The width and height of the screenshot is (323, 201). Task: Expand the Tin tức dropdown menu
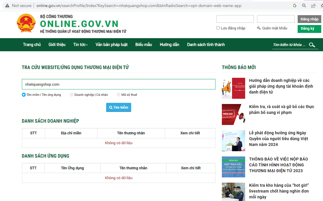click(80, 45)
